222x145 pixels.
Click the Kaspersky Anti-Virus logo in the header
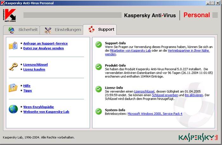point(9,15)
